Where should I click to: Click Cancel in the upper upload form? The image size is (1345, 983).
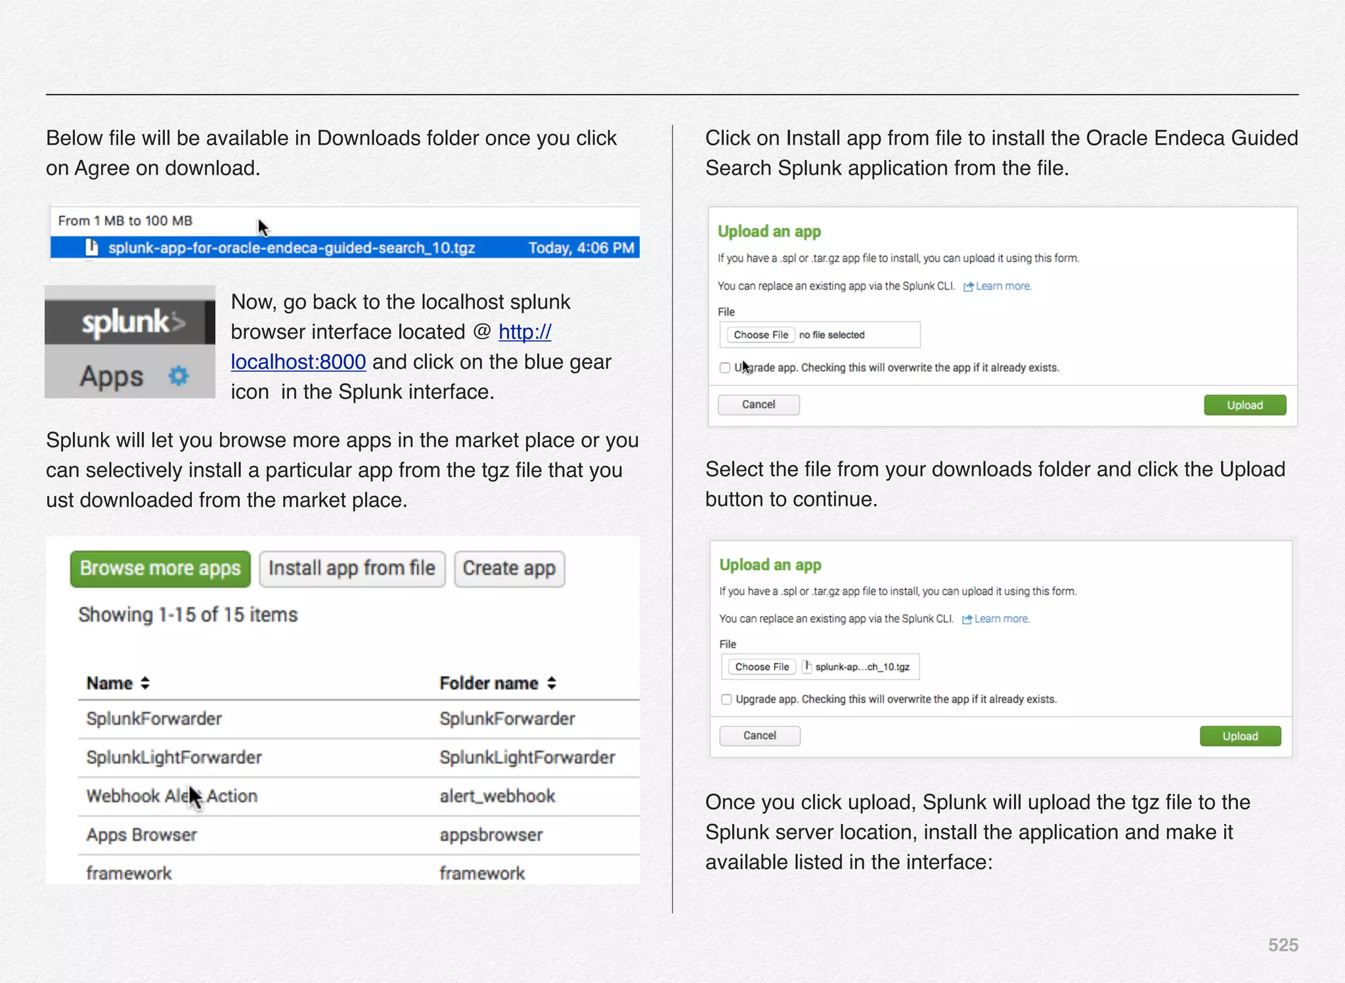click(759, 405)
